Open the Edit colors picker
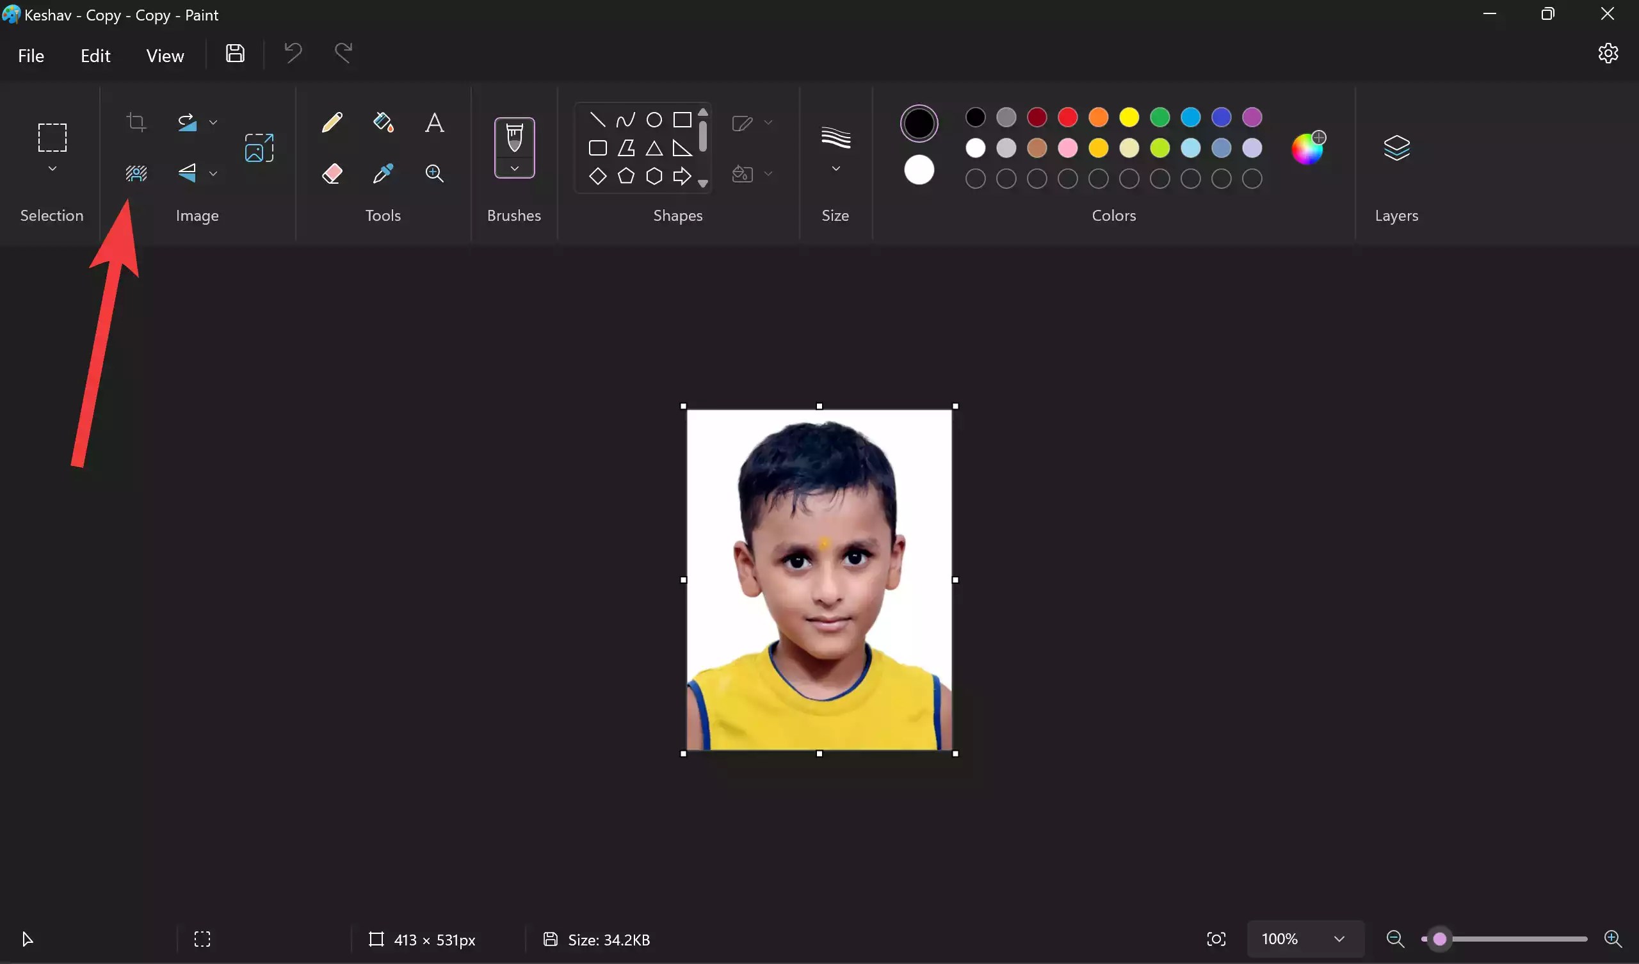The height and width of the screenshot is (964, 1639). tap(1309, 148)
